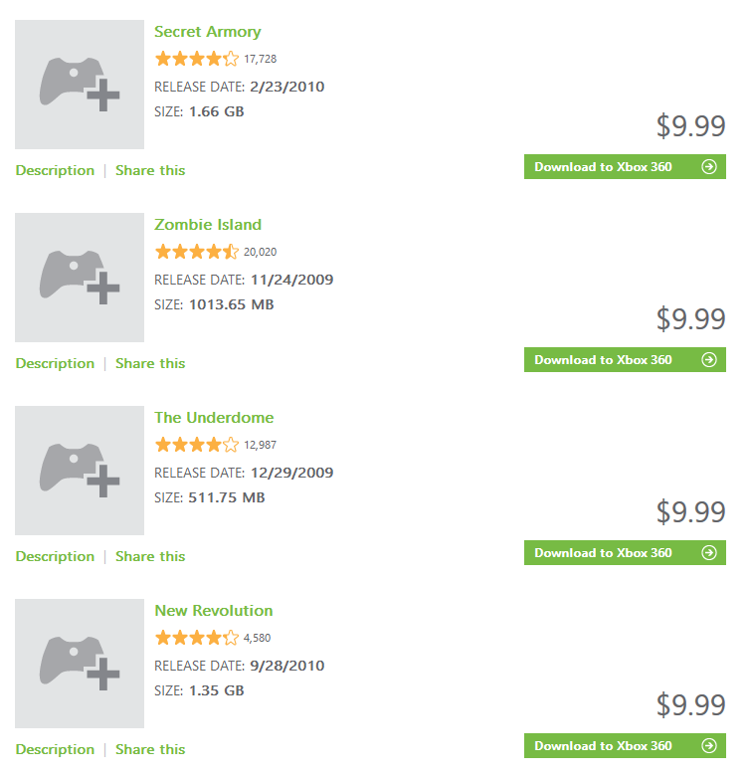
Task: Click the star rating for The Underdome
Action: coord(197,445)
